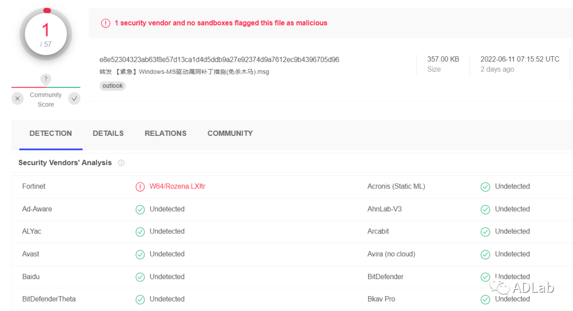Click the green check icon for Avast
This screenshot has height=311, width=573.
click(x=140, y=255)
